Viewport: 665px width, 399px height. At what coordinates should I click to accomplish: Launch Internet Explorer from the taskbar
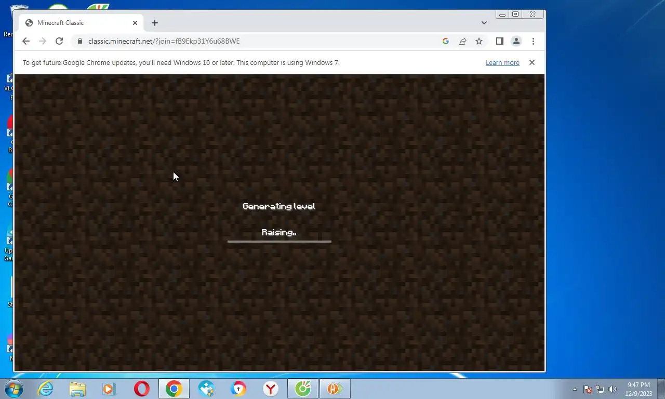[46, 389]
